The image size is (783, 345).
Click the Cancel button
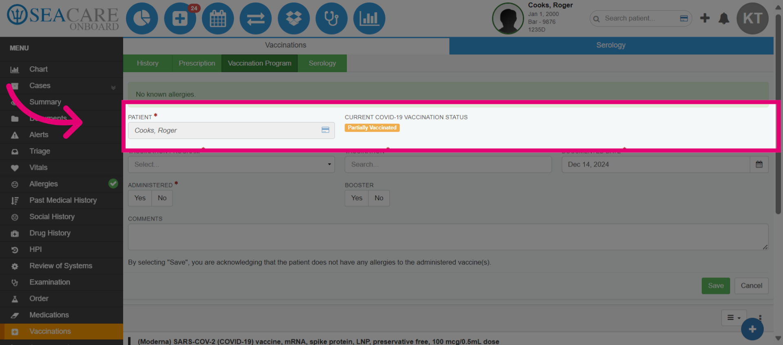click(752, 286)
